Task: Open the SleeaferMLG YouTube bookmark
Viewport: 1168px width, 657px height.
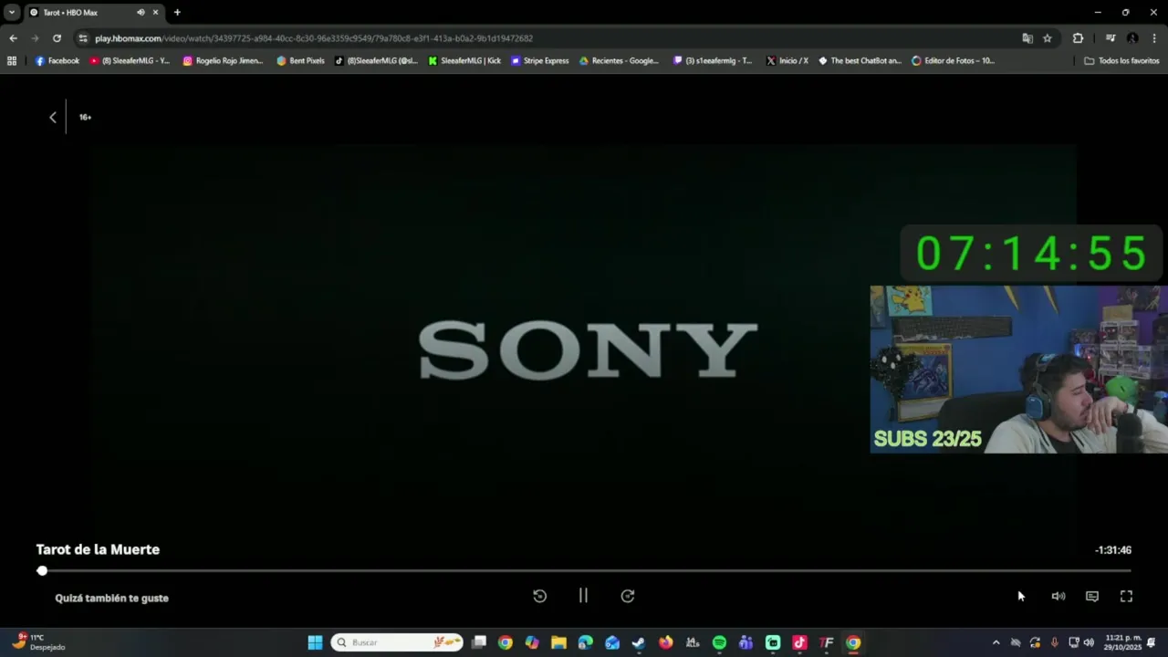Action: click(x=130, y=61)
